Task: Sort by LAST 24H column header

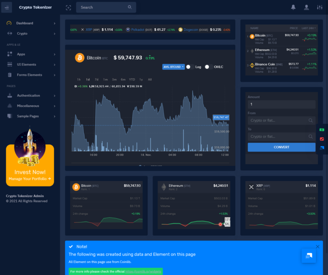Action: pyautogui.click(x=308, y=28)
